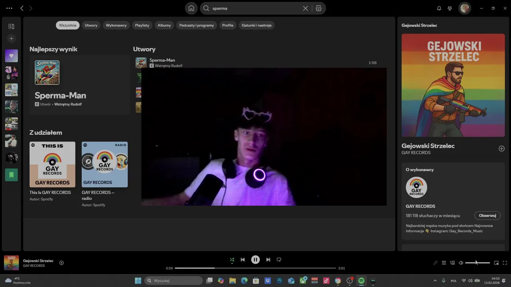Select the Albumy filter chip
The height and width of the screenshot is (287, 511).
tap(164, 25)
